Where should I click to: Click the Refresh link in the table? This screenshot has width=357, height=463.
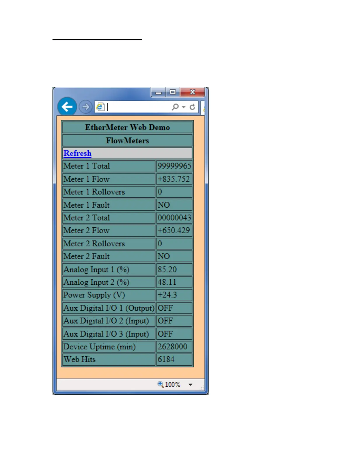point(77,153)
